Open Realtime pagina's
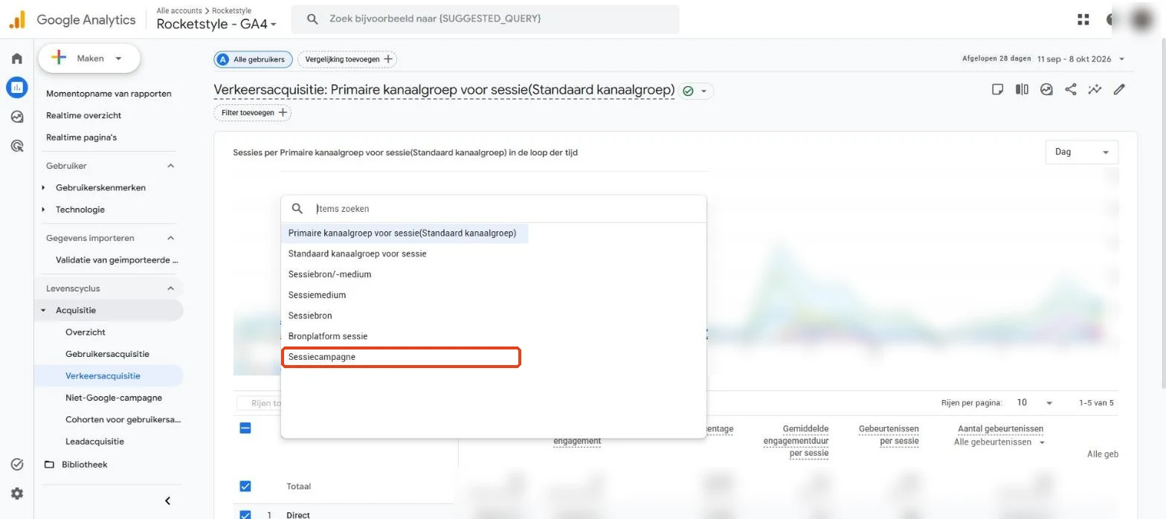 [x=81, y=138]
